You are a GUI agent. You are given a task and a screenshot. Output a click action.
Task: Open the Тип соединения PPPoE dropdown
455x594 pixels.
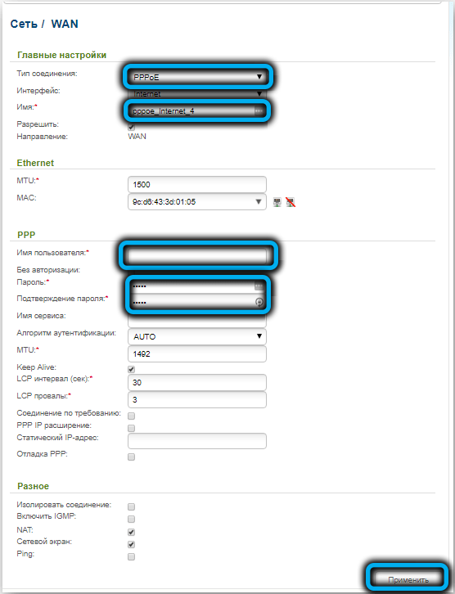[197, 77]
